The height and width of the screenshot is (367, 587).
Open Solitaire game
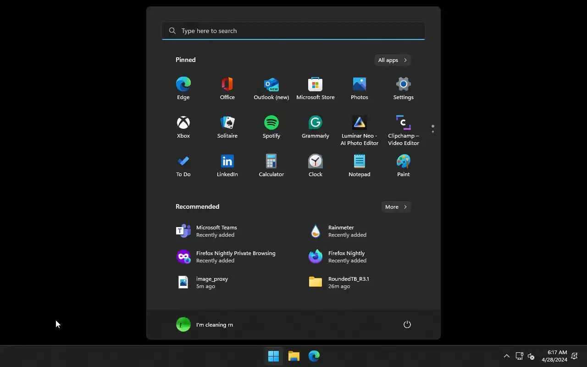227,127
